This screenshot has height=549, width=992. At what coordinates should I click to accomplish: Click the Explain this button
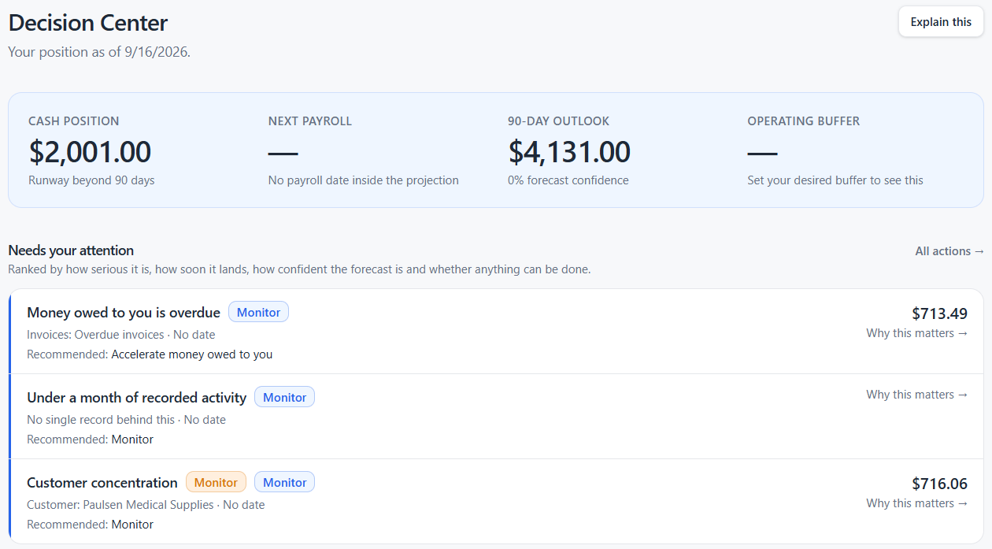pos(941,22)
